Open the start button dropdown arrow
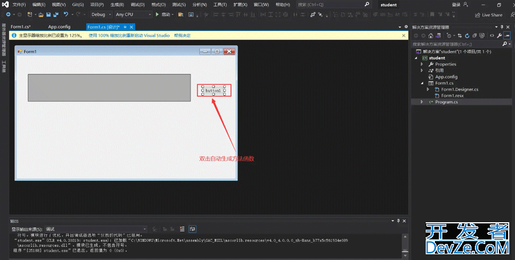 click(173, 14)
